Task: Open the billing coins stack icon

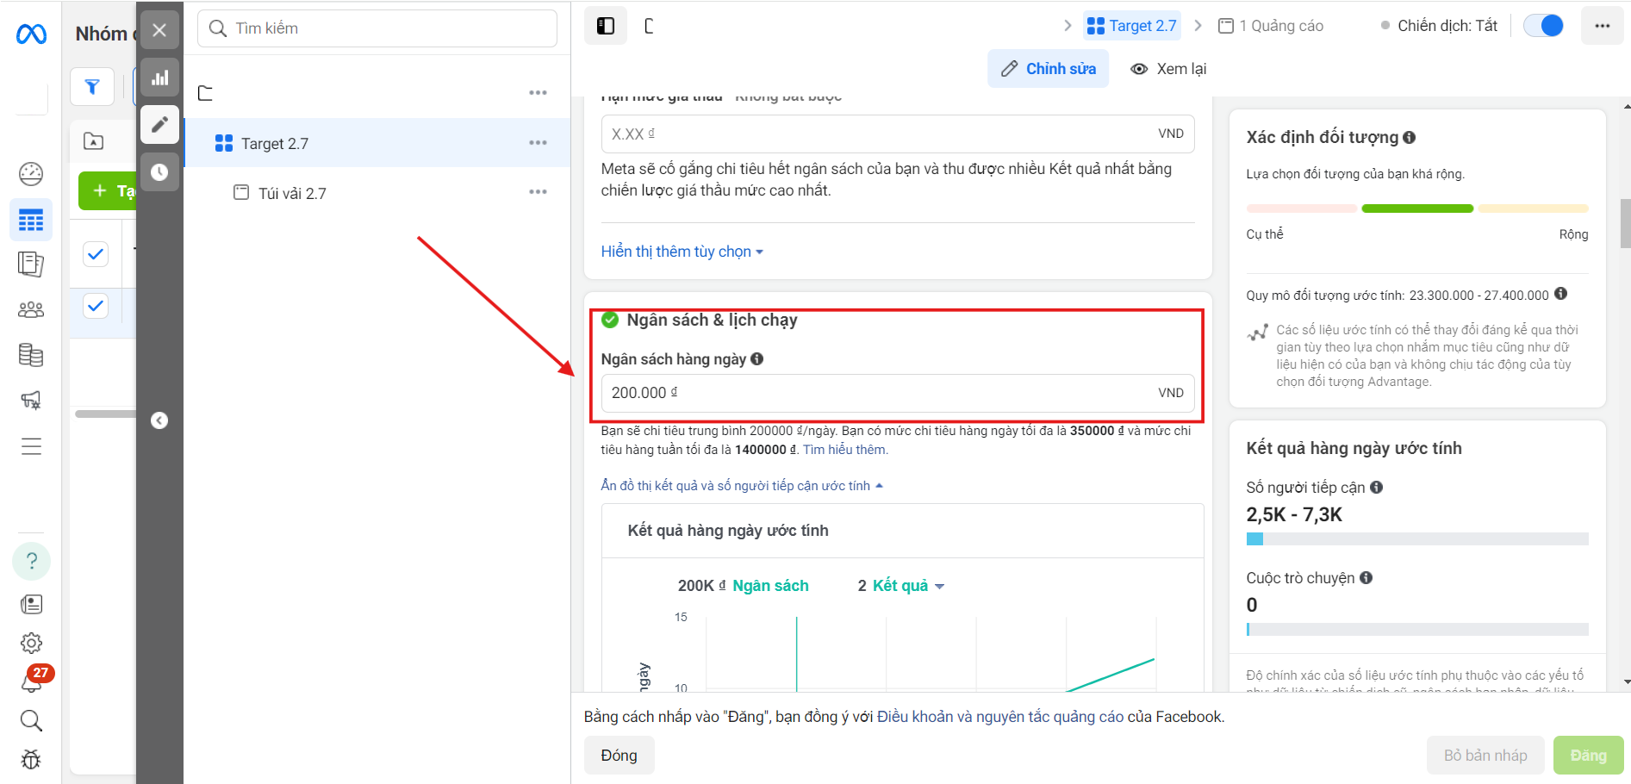Action: [31, 354]
